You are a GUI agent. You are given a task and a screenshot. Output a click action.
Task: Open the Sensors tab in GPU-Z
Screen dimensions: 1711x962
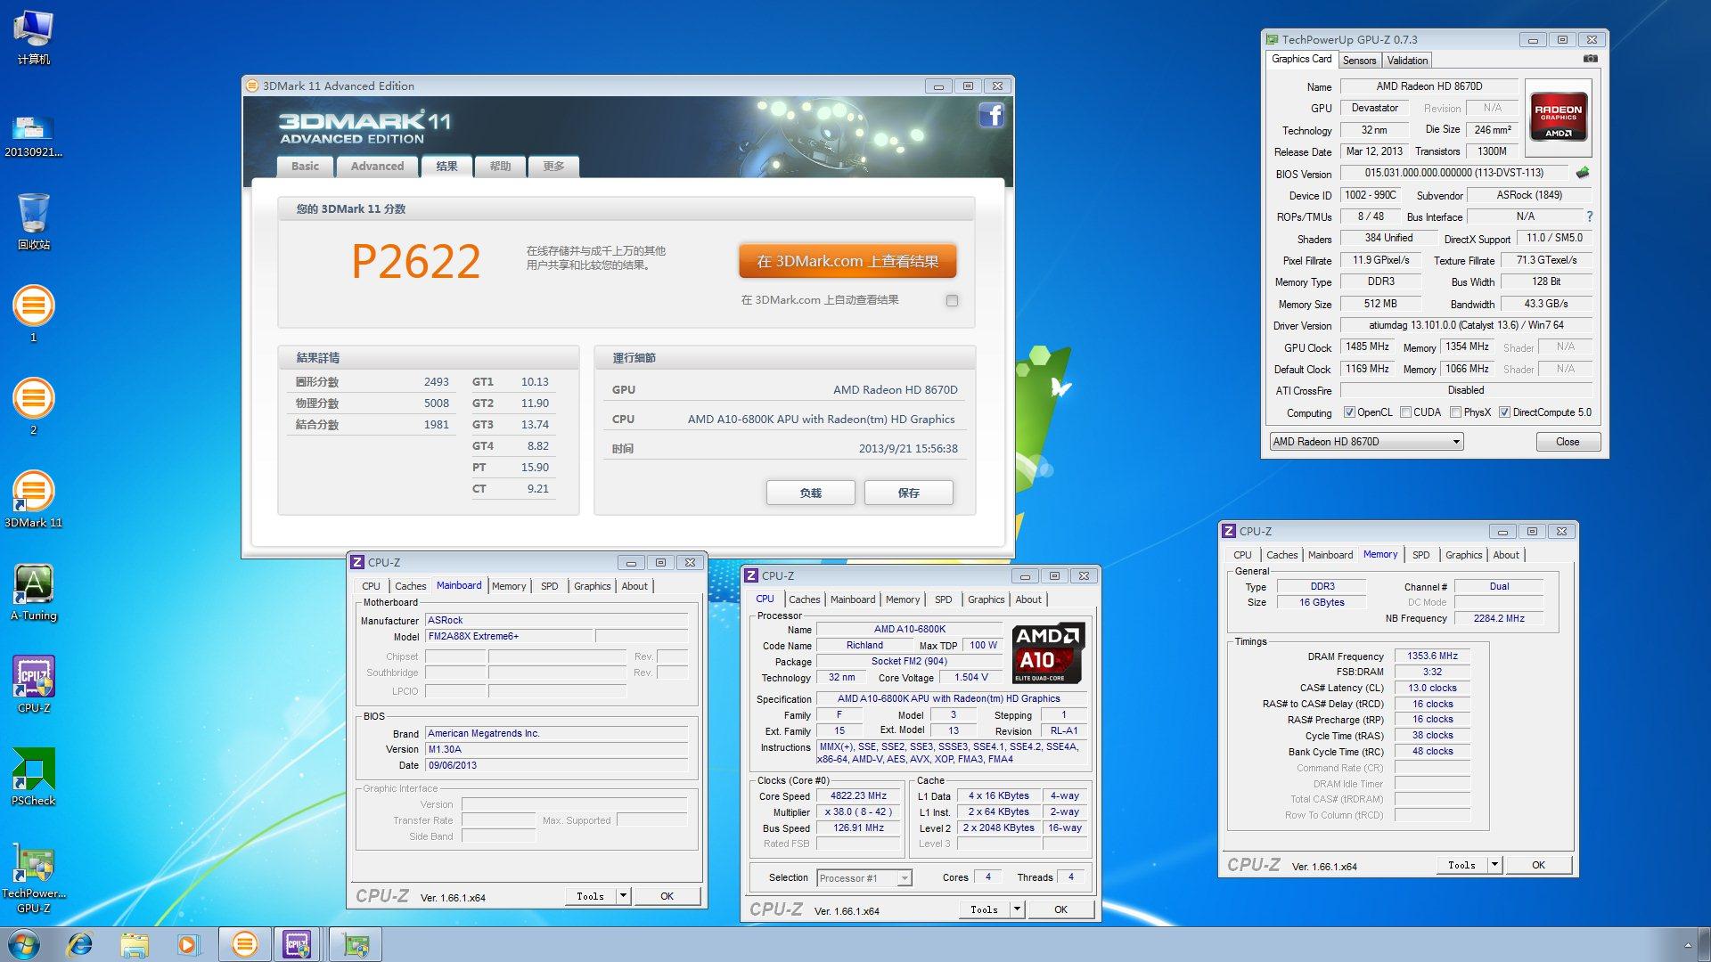click(x=1359, y=61)
